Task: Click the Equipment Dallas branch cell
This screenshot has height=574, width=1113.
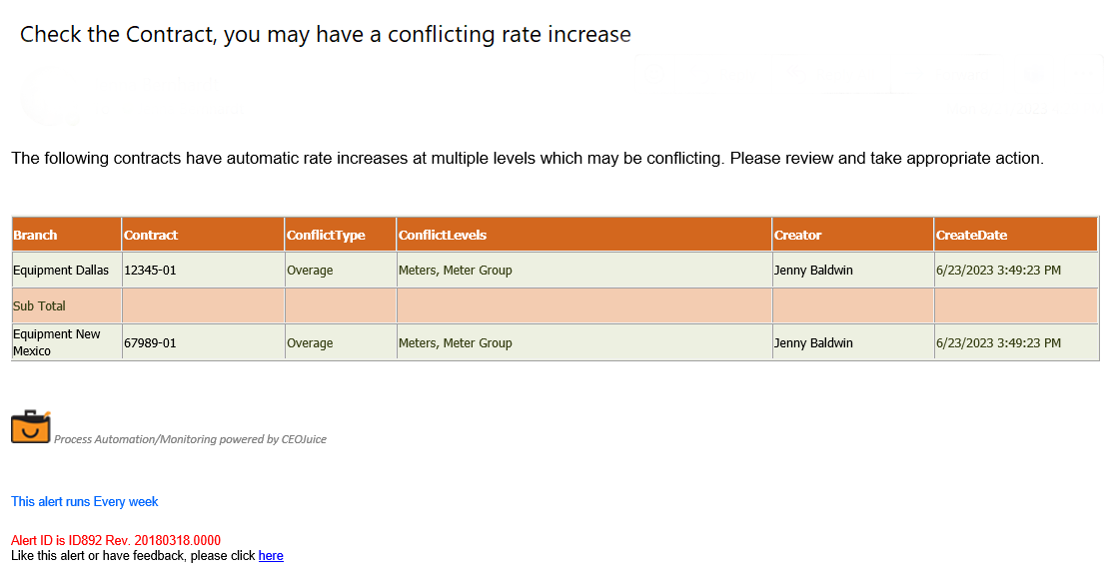Action: [x=61, y=271]
